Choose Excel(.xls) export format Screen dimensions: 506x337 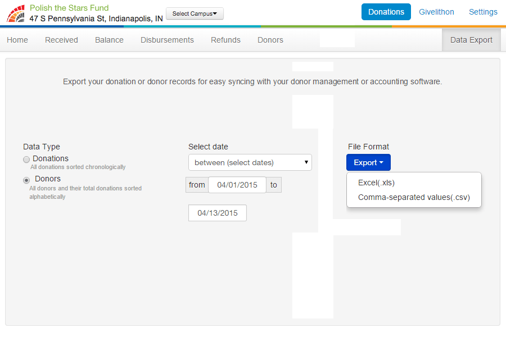coord(376,183)
